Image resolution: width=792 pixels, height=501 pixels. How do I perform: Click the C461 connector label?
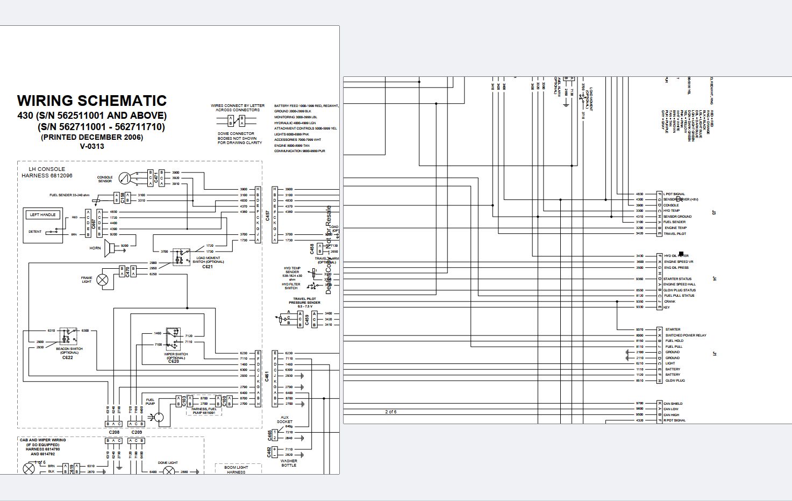coord(267,376)
